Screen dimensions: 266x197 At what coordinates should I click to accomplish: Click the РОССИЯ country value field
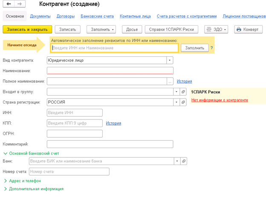(x=110, y=102)
